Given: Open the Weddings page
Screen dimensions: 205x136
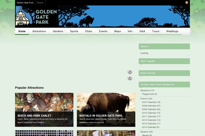Looking at the screenshot, I should [x=172, y=31].
